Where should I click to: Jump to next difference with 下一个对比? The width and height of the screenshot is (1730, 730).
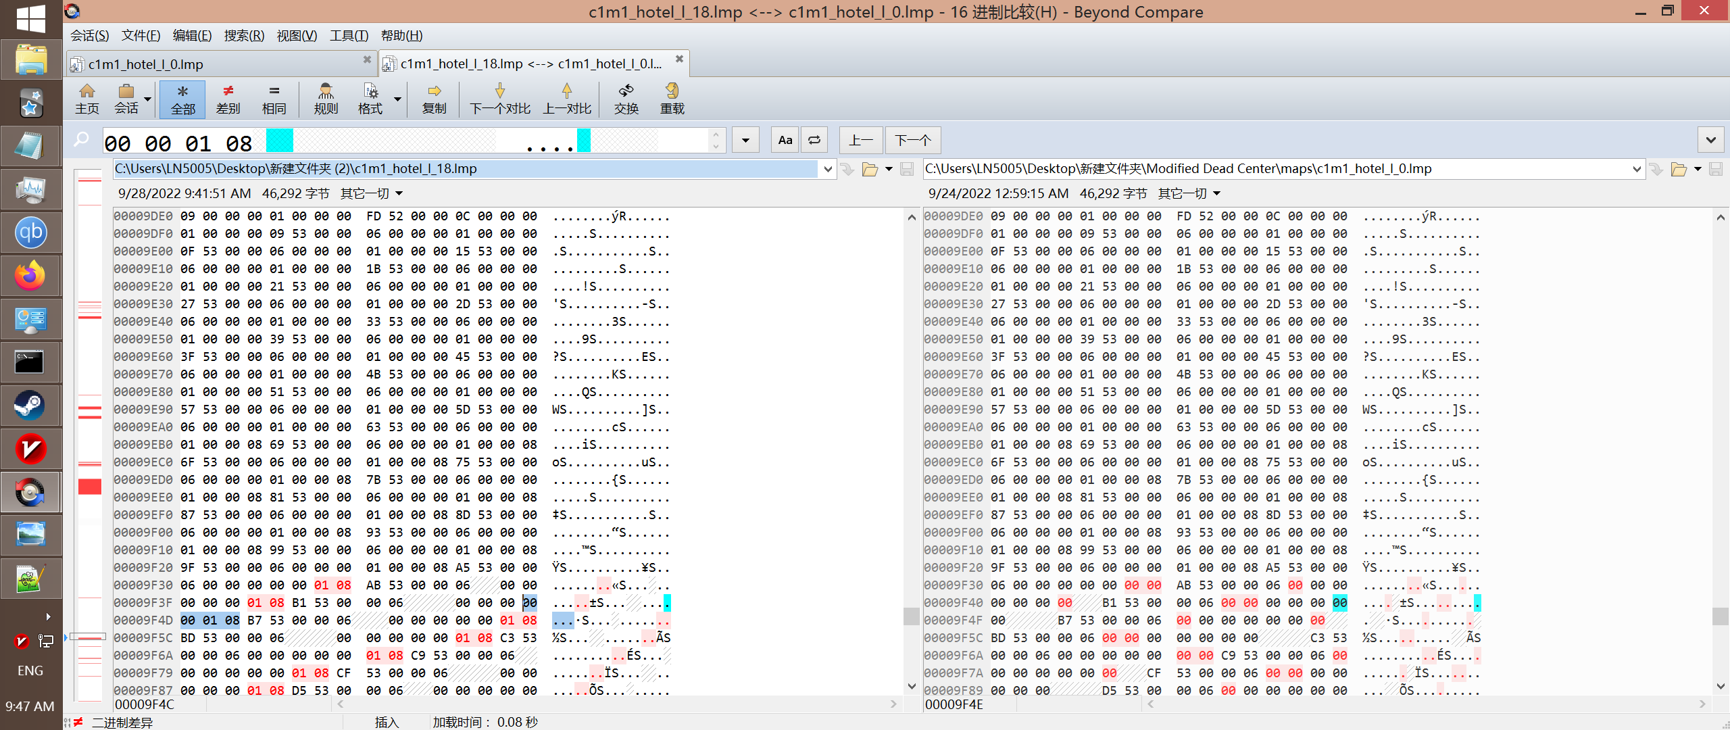pyautogui.click(x=499, y=99)
